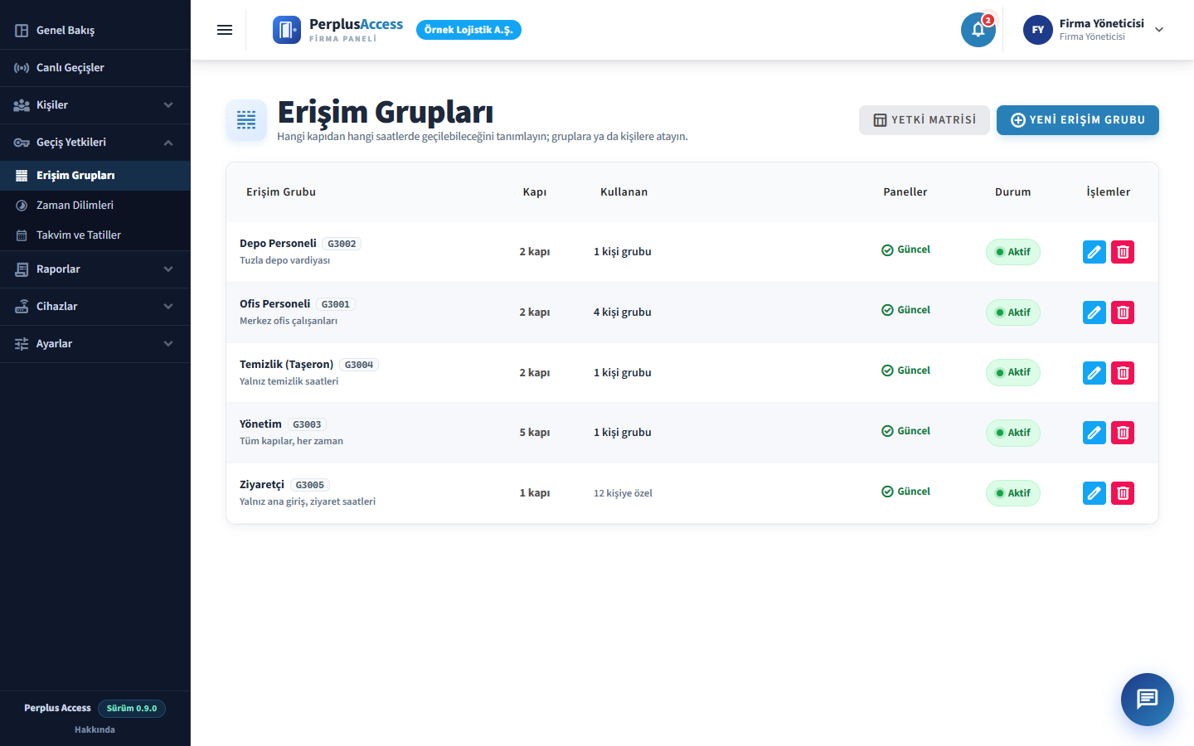Toggle the sidebar hamburger menu
1194x746 pixels.
point(225,30)
